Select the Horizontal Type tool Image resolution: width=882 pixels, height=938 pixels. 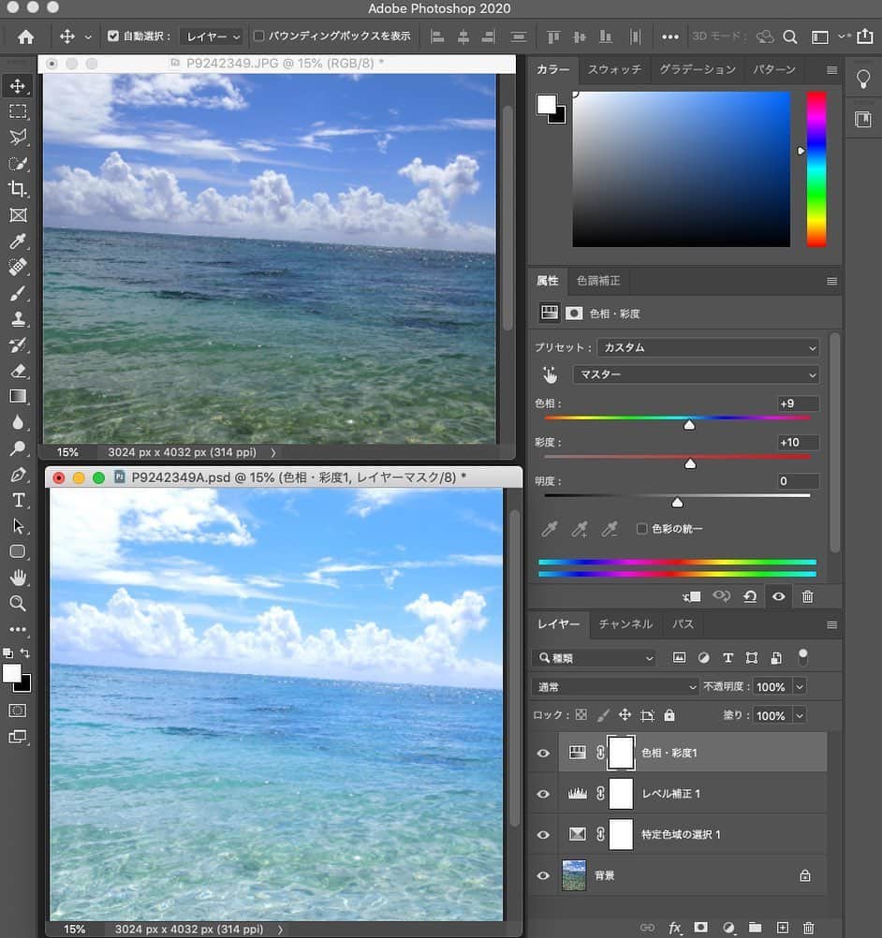click(18, 500)
